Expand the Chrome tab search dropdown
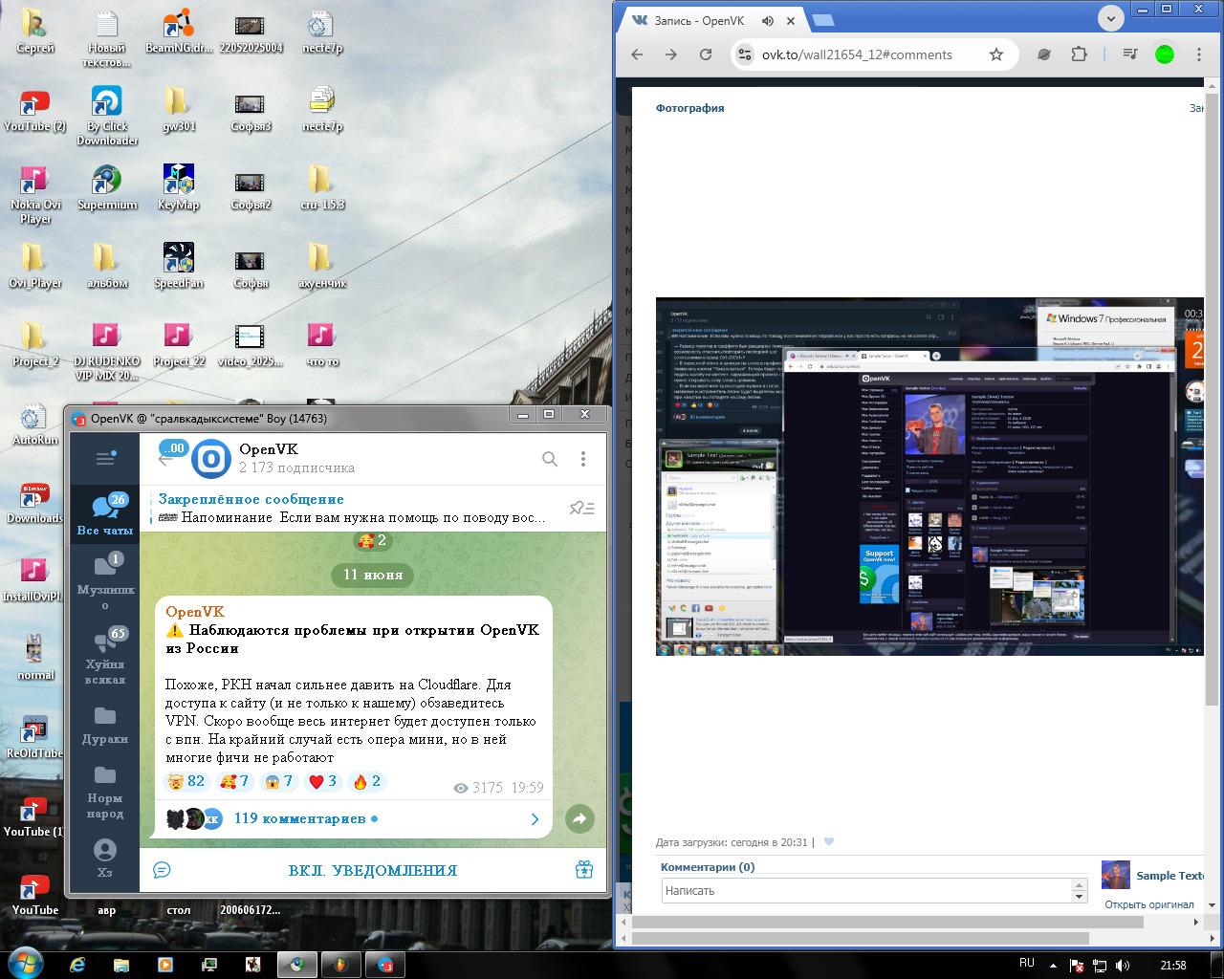Viewport: 1224px width, 979px height. pos(1110,18)
